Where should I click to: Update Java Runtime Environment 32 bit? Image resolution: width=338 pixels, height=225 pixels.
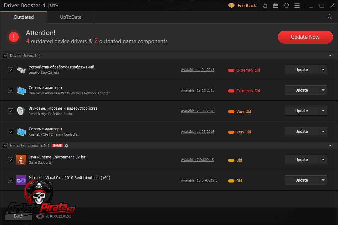(302, 160)
